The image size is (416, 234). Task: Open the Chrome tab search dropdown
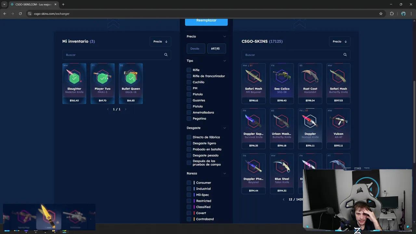tap(4, 4)
